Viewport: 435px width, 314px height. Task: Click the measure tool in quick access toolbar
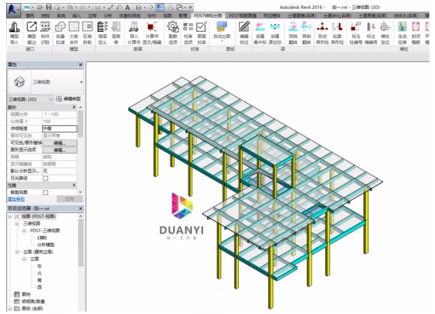(x=111, y=7)
